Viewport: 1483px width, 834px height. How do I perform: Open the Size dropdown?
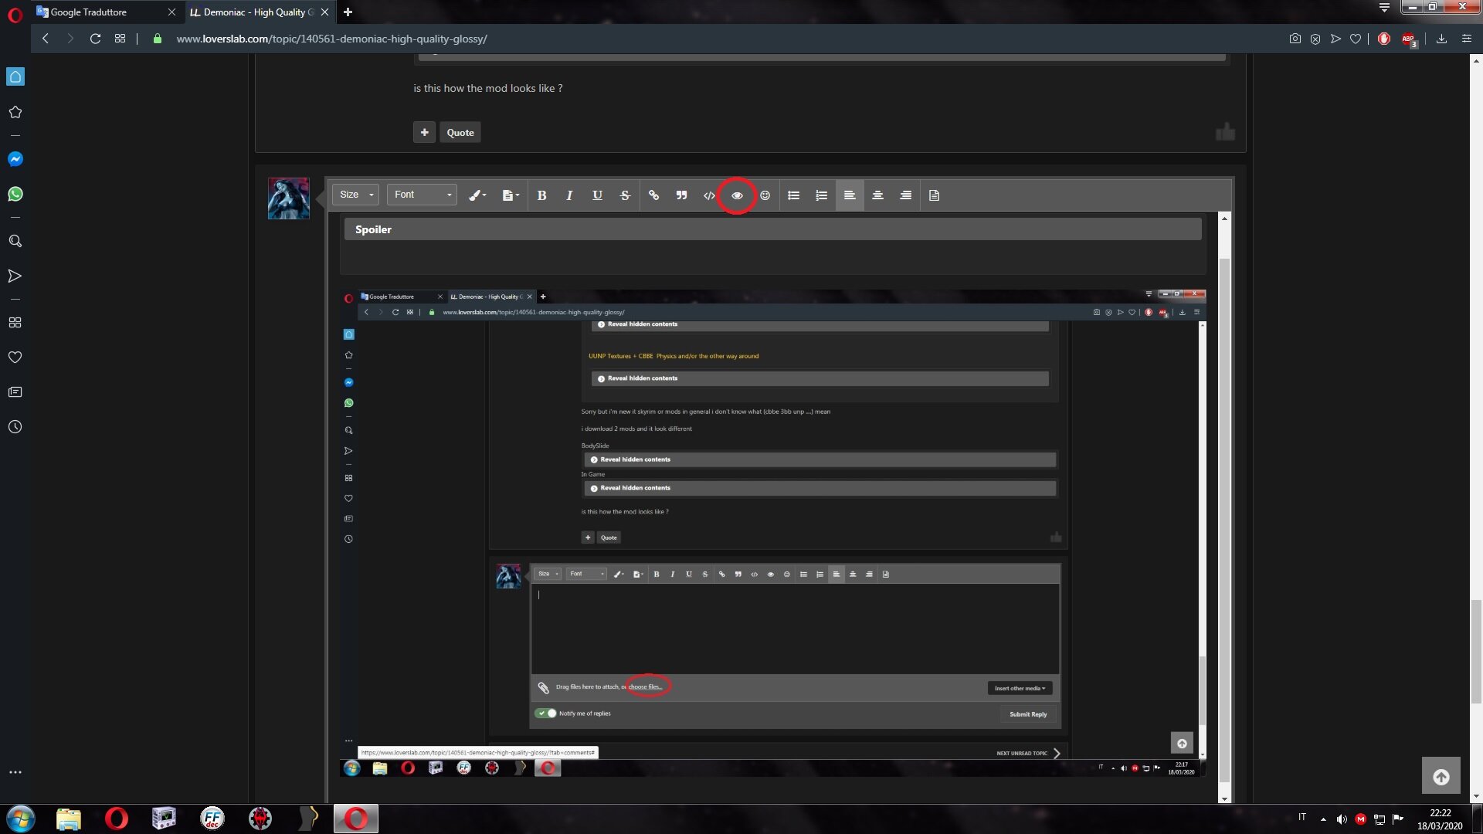tap(357, 195)
